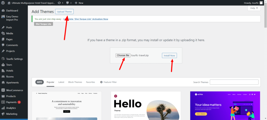Click the Upload Theme button
The image size is (267, 120).
tap(64, 11)
